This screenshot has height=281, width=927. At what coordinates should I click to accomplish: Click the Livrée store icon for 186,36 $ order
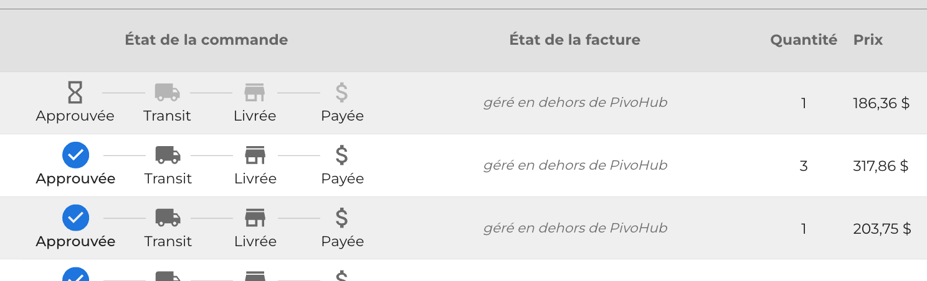[254, 93]
